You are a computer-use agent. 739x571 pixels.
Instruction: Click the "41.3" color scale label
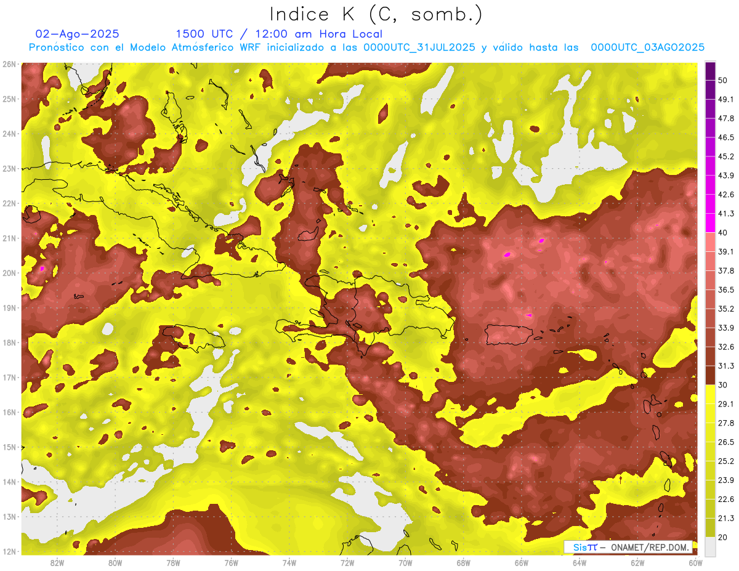(x=726, y=214)
